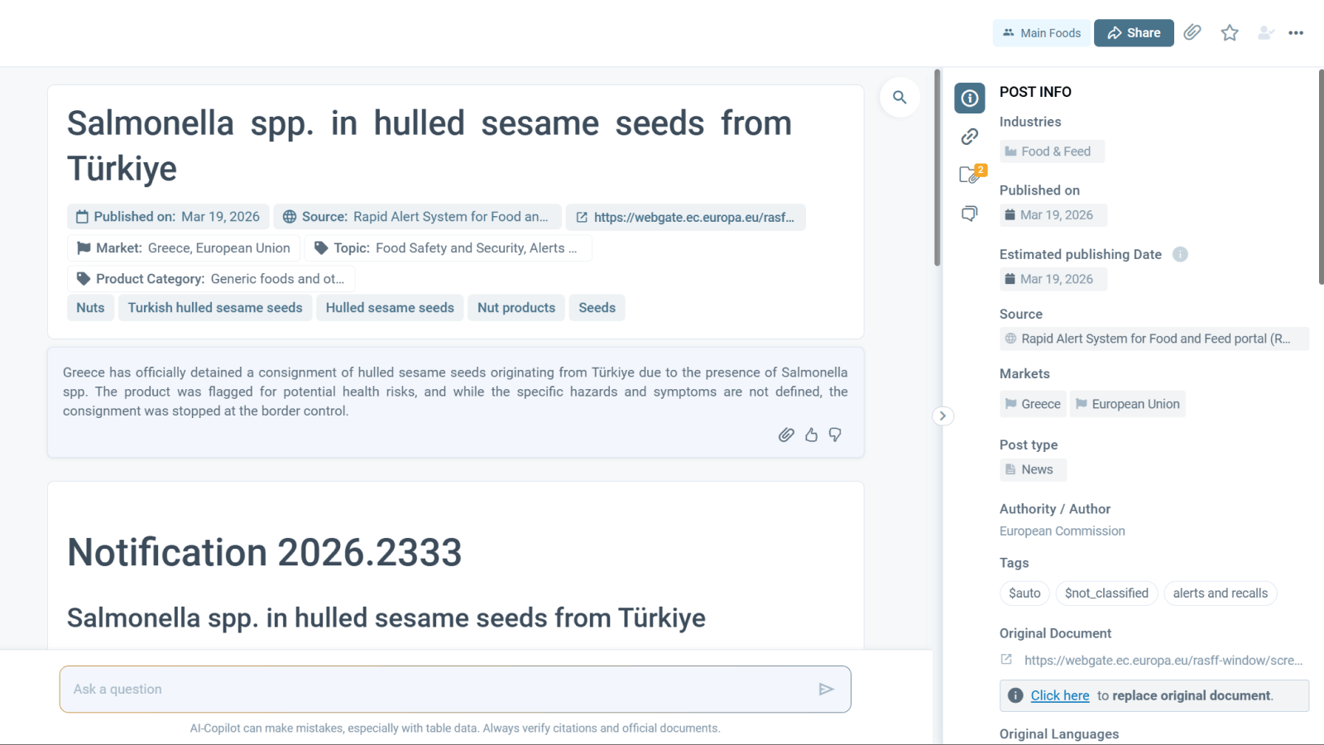Open the attachments paperclip in top toolbar

click(1192, 32)
